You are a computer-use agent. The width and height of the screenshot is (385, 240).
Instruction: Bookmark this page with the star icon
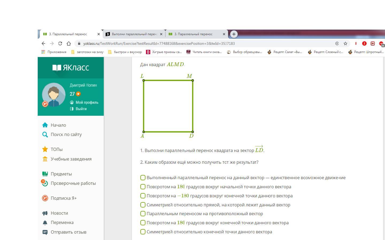click(345, 43)
